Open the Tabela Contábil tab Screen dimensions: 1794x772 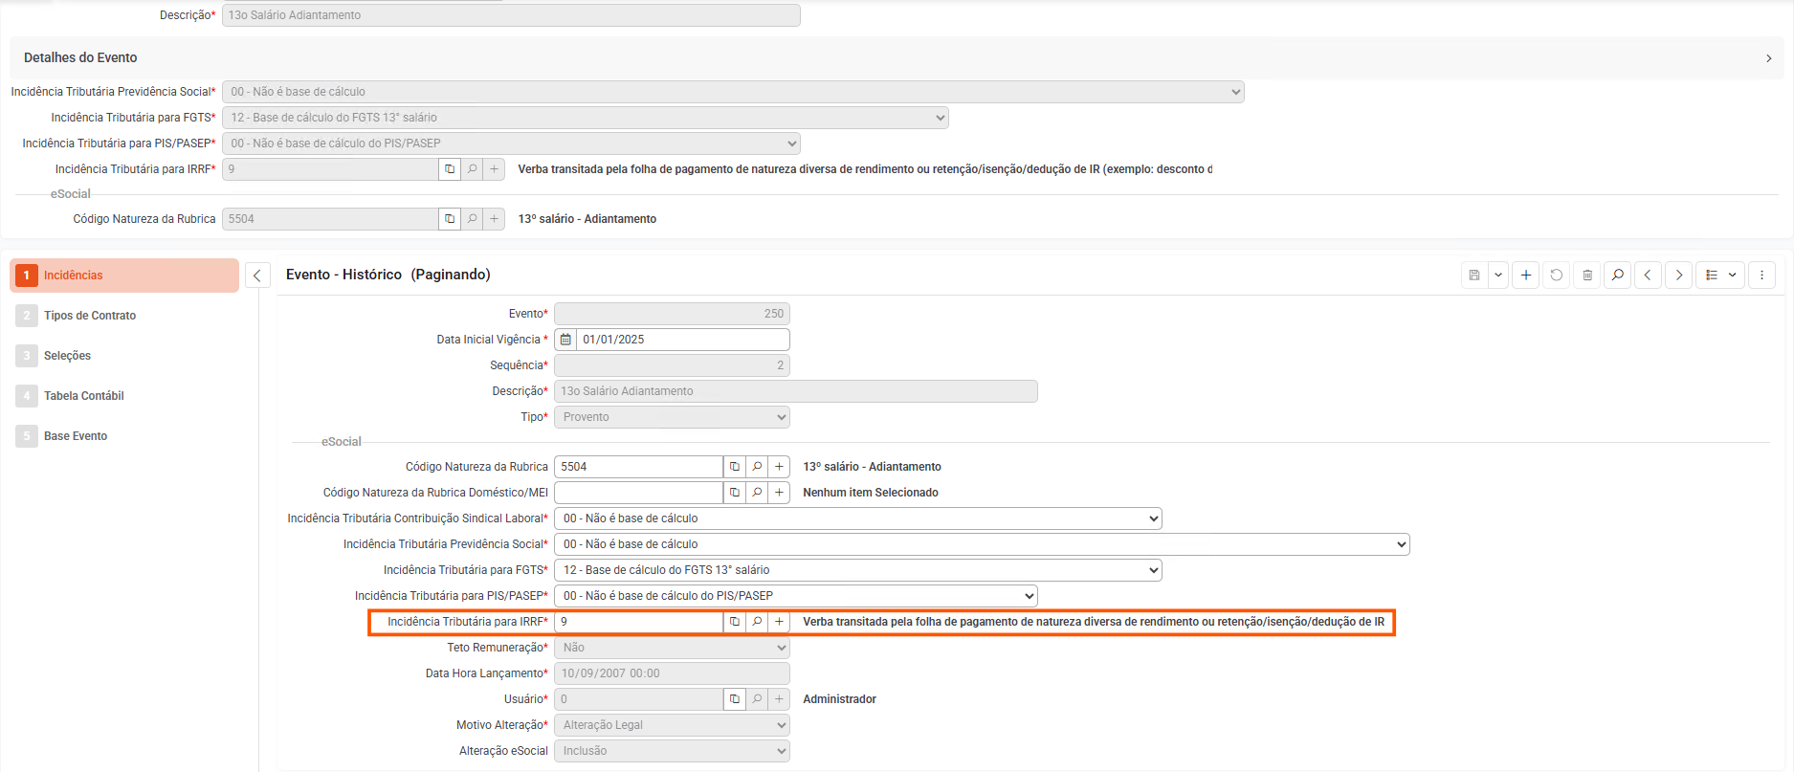pyautogui.click(x=84, y=396)
